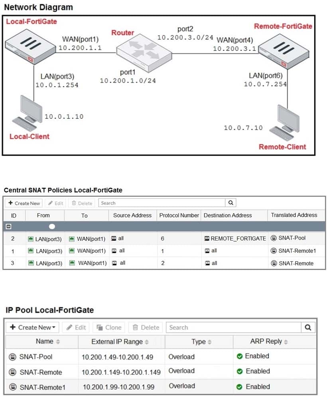Screen dimensions: 327x397
Task: Click the IP Pool search field
Action: 234,328
